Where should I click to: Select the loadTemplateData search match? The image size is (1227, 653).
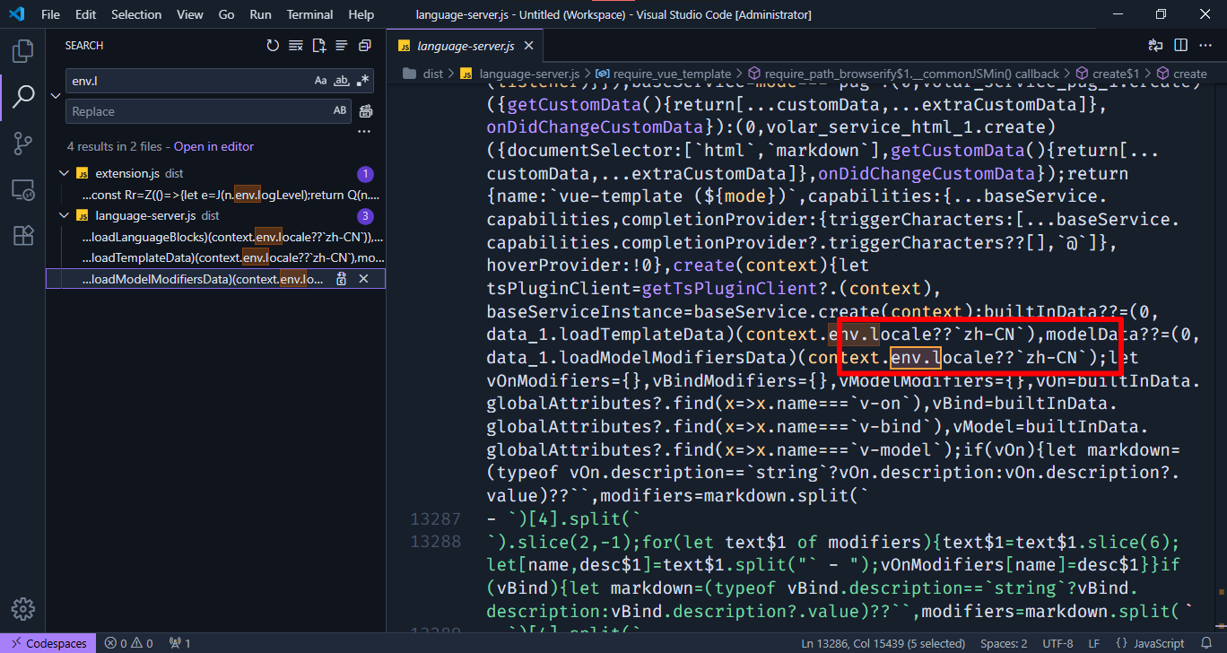click(215, 258)
